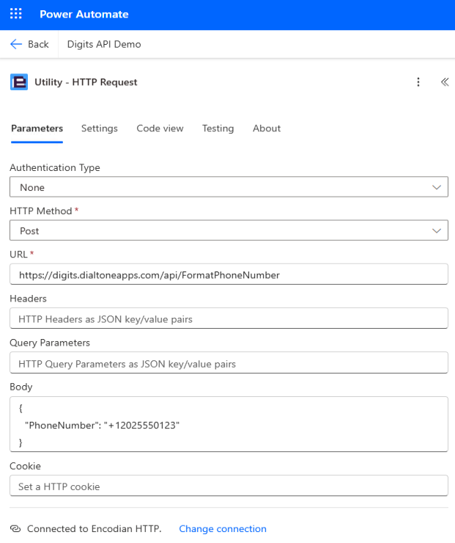The height and width of the screenshot is (543, 455).
Task: Click the Back button text
Action: pyautogui.click(x=38, y=44)
